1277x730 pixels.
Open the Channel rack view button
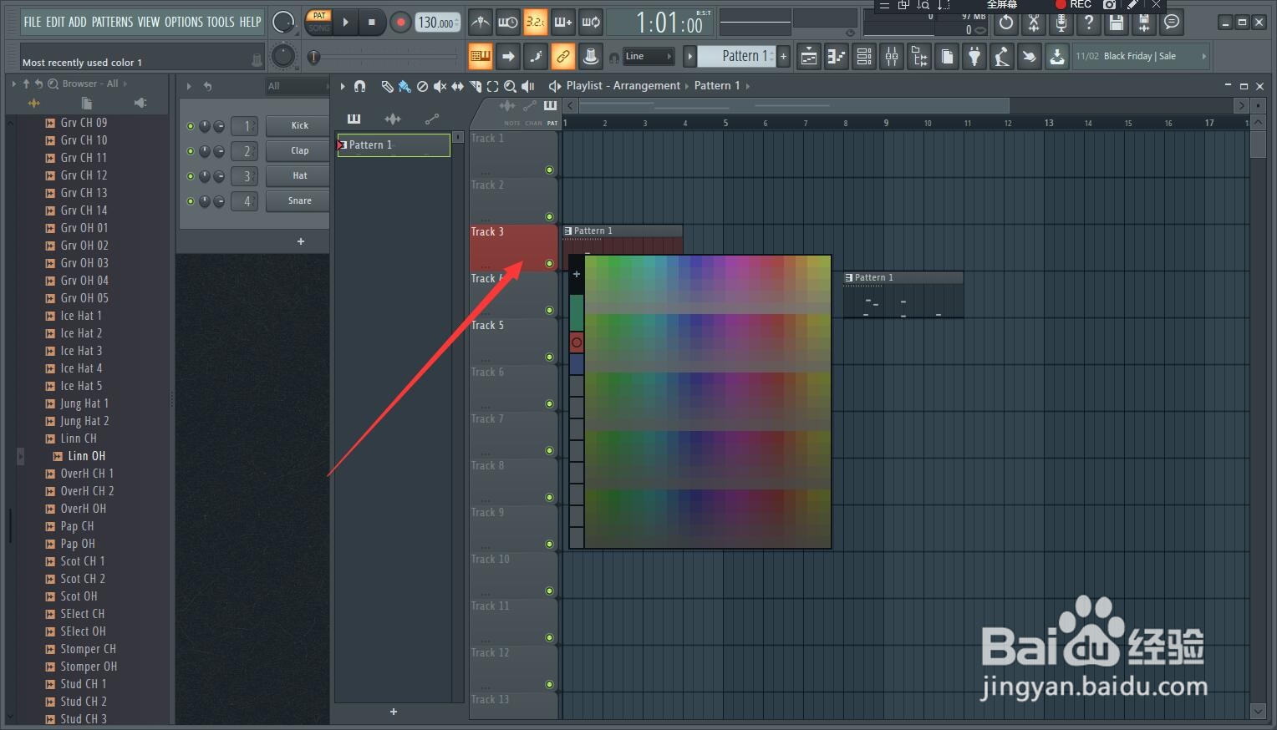(864, 57)
